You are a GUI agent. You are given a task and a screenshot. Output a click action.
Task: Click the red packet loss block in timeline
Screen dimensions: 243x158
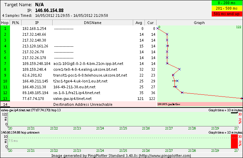(234, 141)
